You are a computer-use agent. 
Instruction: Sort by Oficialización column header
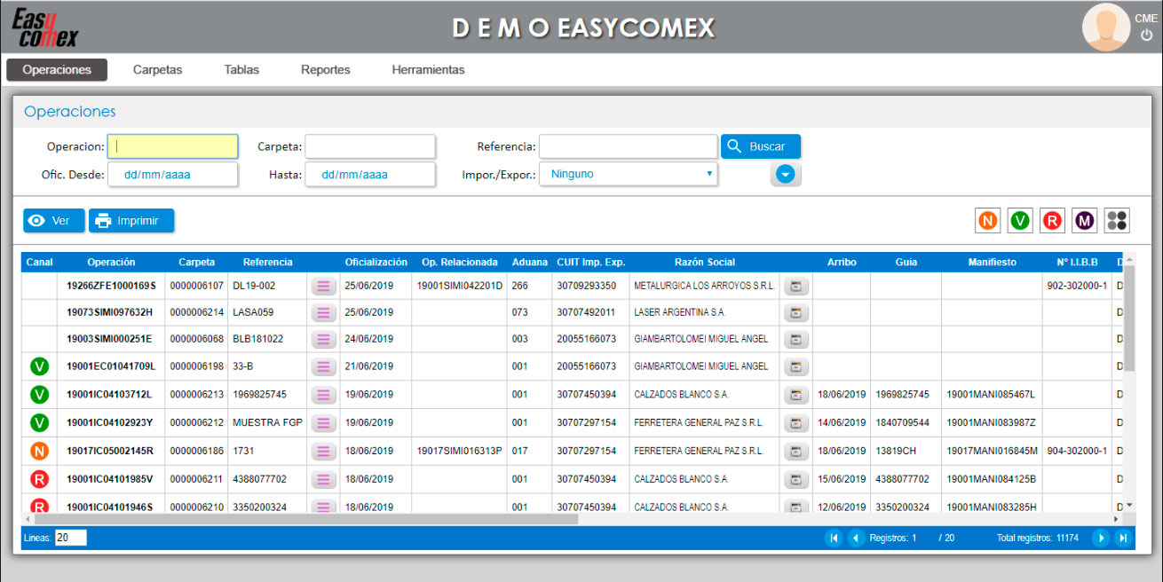click(x=376, y=262)
